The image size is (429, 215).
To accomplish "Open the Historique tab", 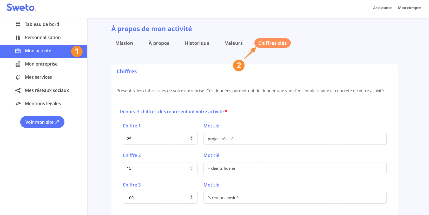I will coord(197,43).
